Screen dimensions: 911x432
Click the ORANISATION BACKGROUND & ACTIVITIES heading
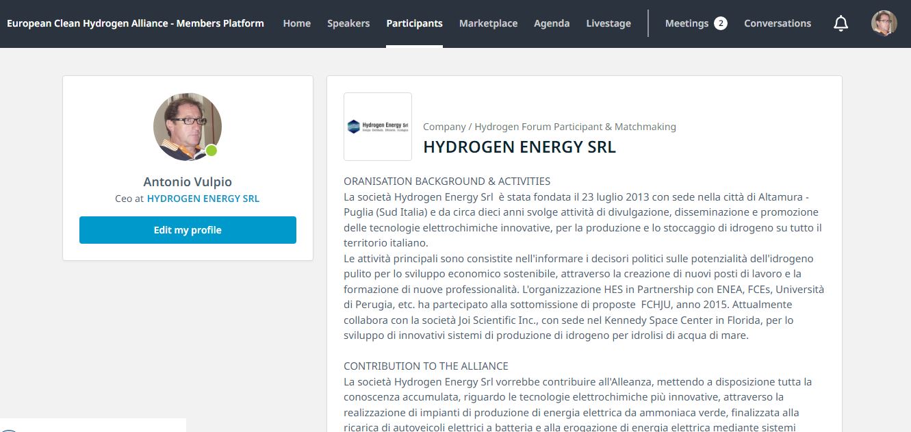coord(447,181)
